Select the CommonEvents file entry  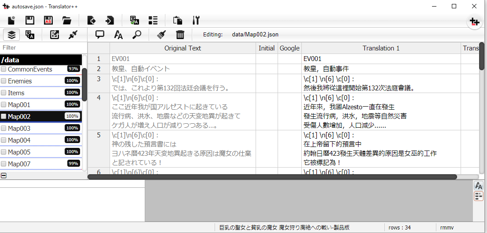tap(41, 69)
